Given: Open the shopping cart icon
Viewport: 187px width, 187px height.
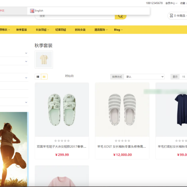Looking at the screenshot, I should [x=171, y=16].
